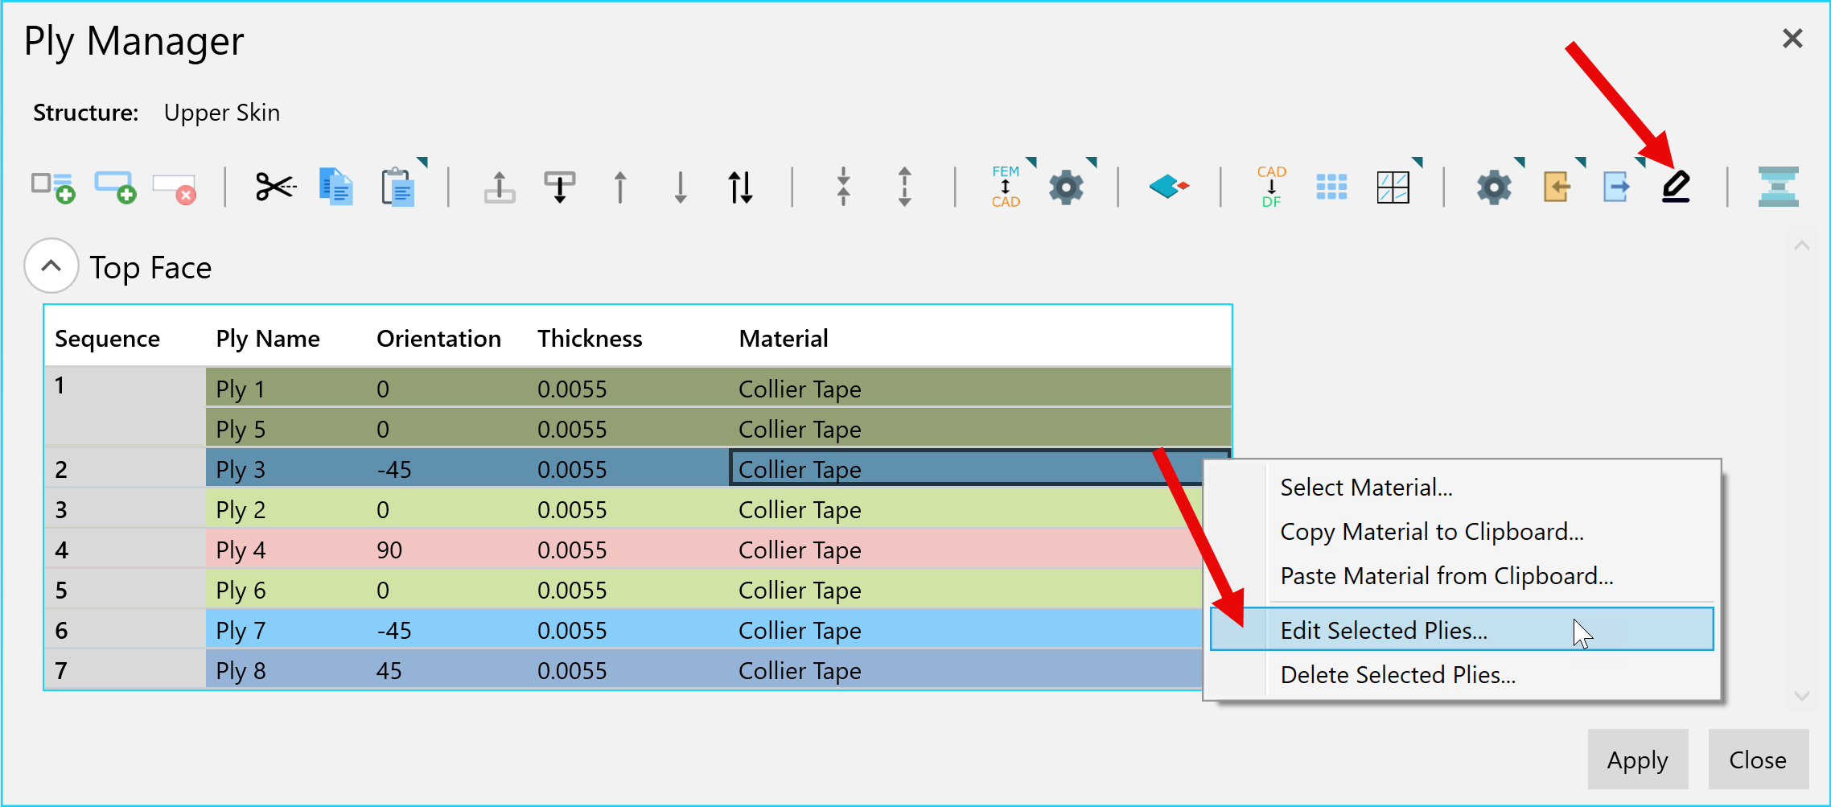Click the FEM to CAD icon

[1006, 187]
